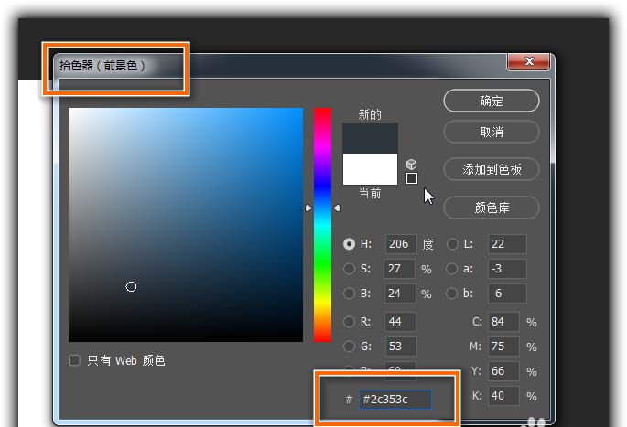Click the new color swatch (新的)
The image size is (627, 427).
click(x=370, y=138)
